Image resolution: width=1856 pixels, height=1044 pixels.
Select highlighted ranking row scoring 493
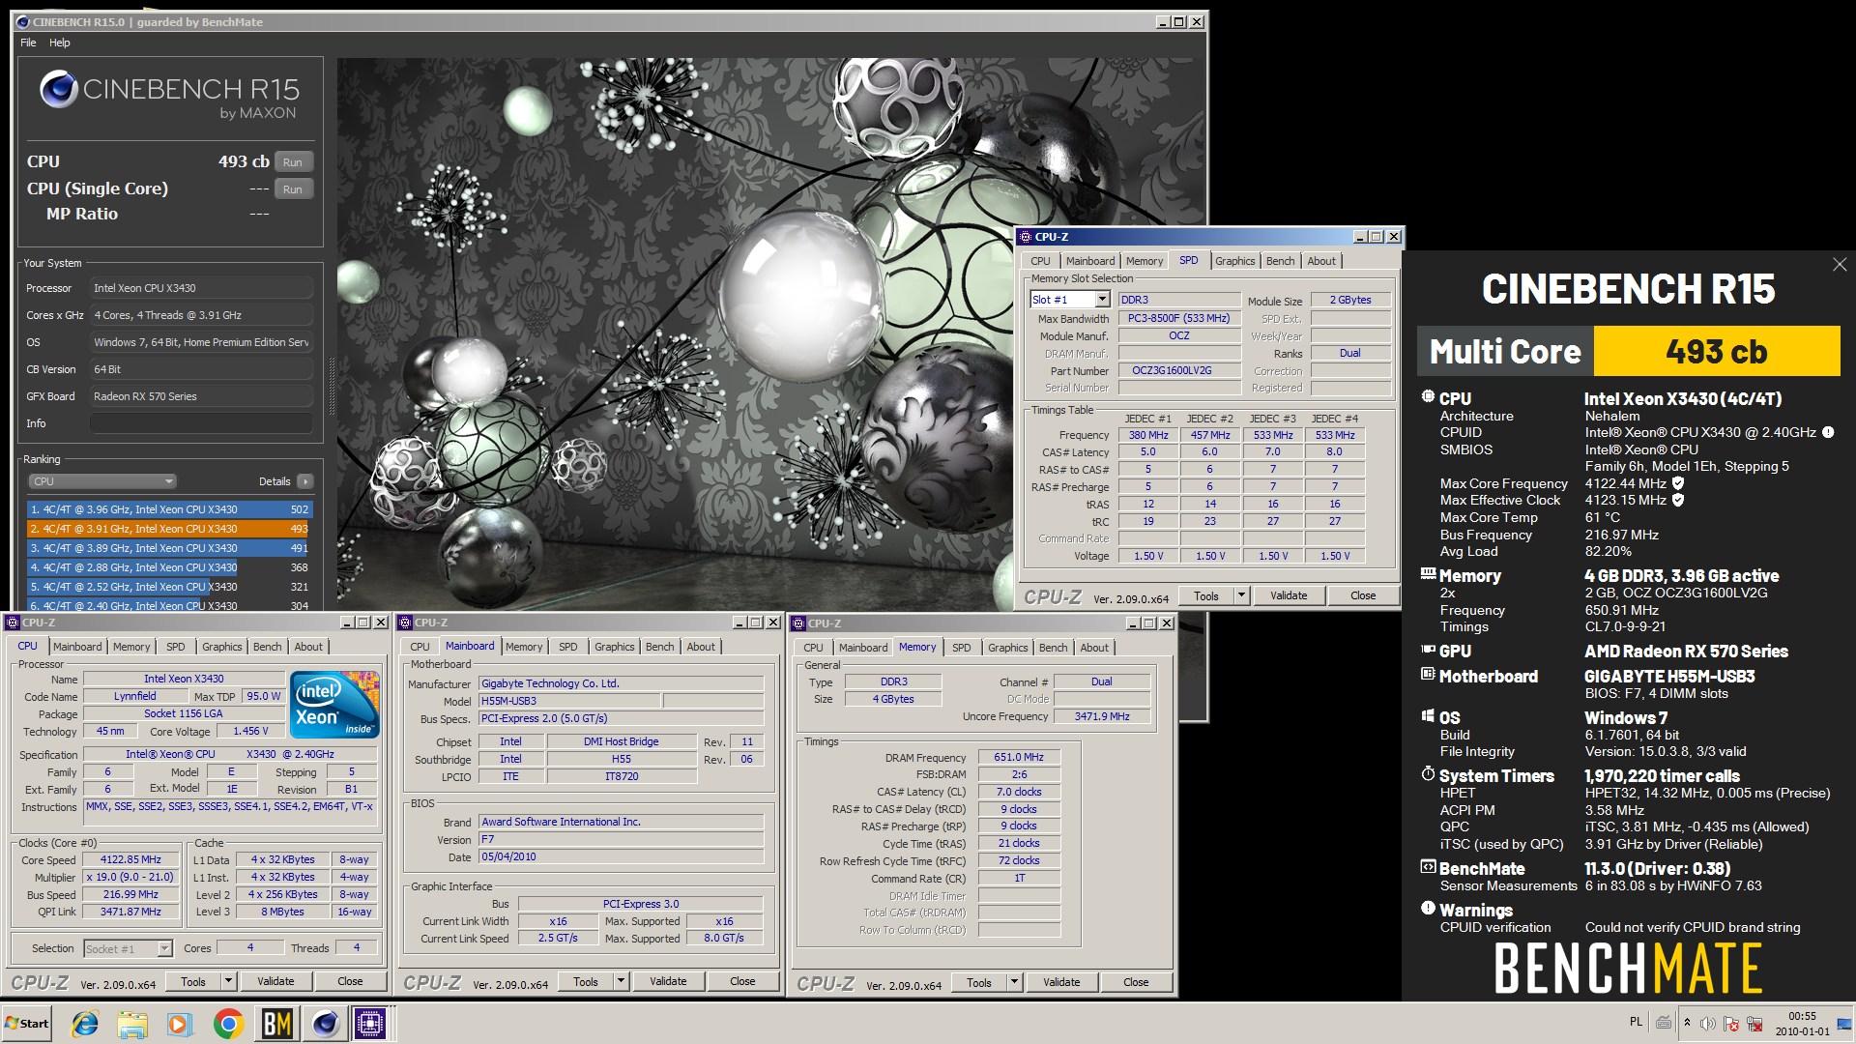[169, 529]
